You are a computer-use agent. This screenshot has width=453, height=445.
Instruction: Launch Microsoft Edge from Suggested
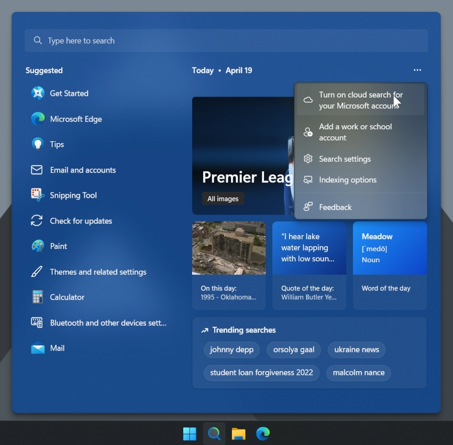76,119
